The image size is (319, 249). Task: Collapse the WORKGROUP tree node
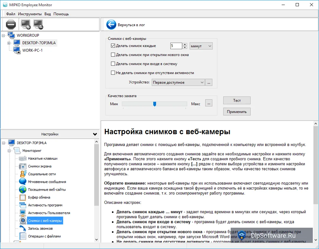tap(3, 35)
